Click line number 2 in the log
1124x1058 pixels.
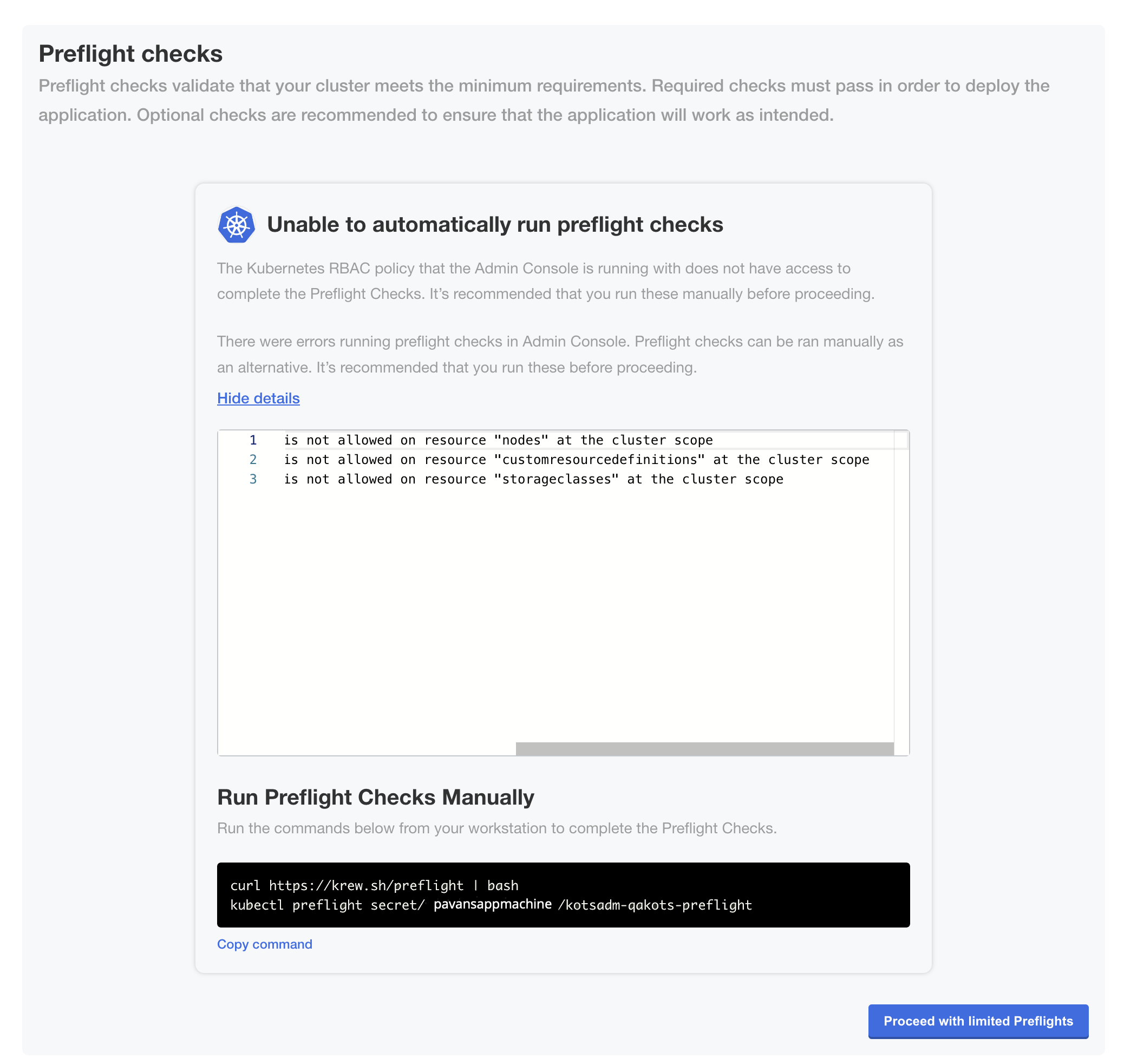(253, 460)
